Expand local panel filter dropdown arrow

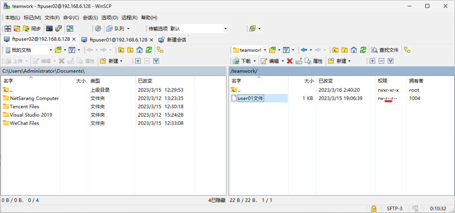pos(79,50)
